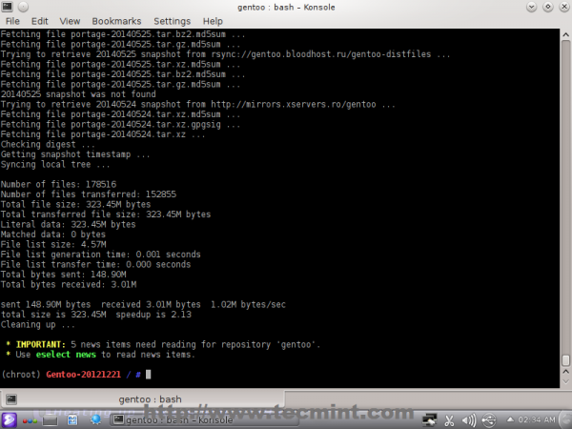Open the USB device notifier tray icon
This screenshot has height=429, width=572.
coord(489,420)
